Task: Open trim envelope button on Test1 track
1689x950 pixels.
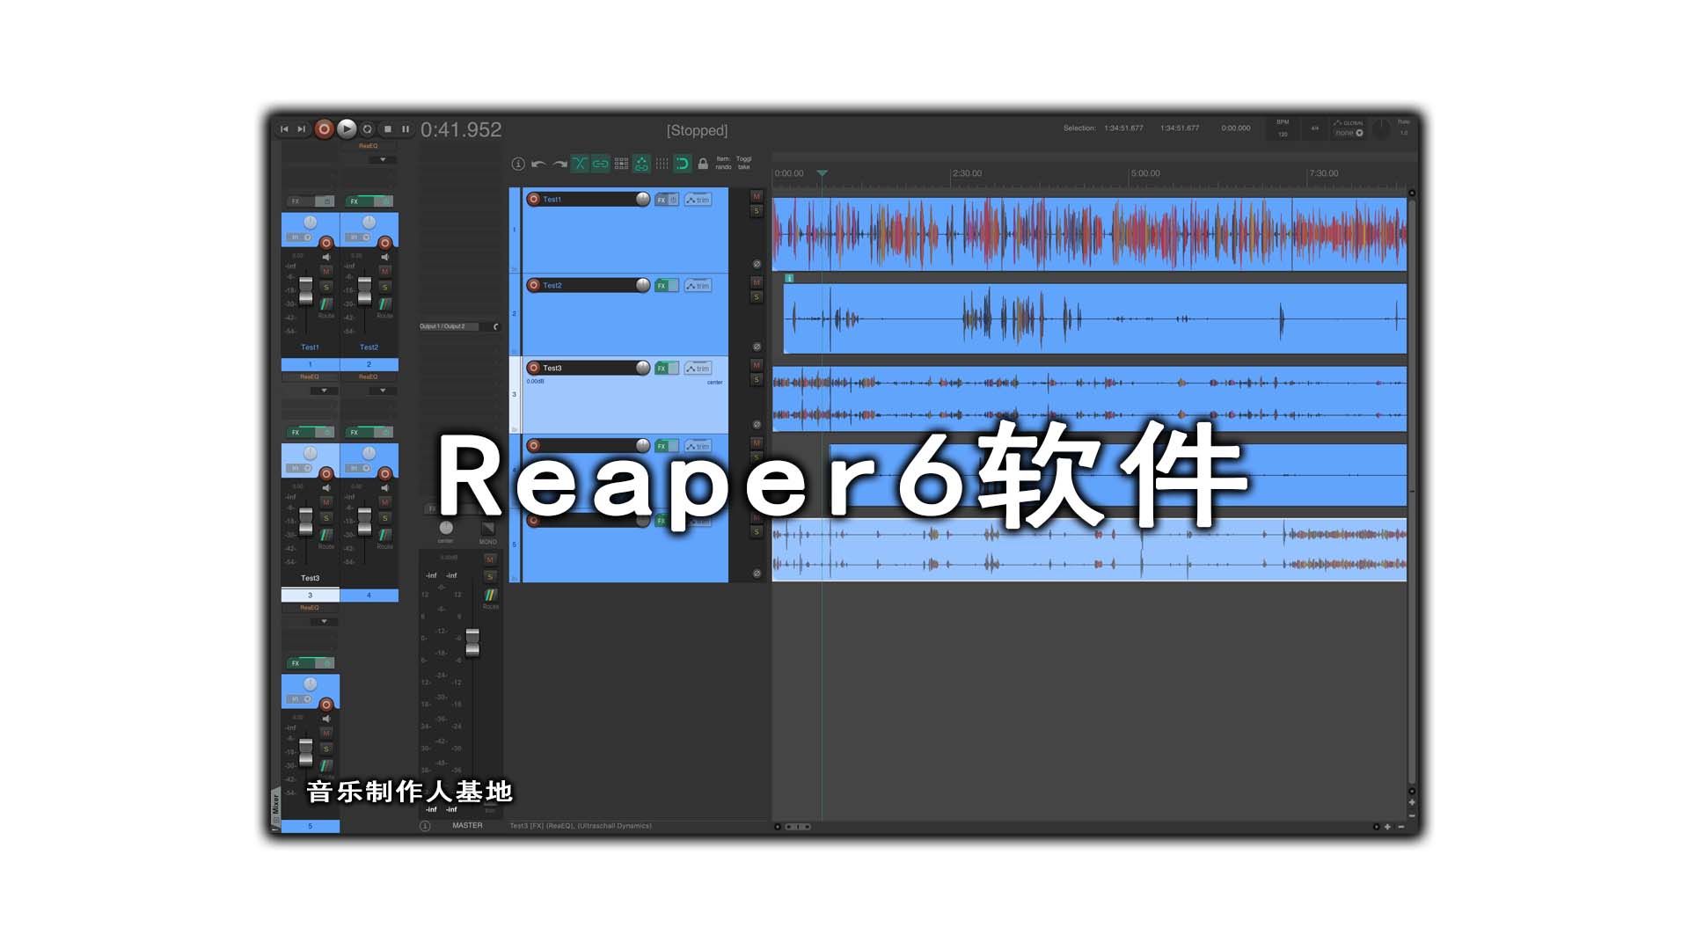Action: tap(698, 200)
